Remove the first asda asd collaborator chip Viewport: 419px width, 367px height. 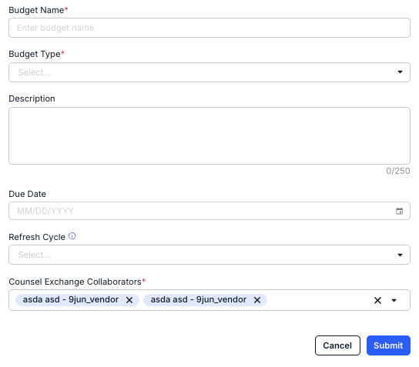[x=129, y=300]
